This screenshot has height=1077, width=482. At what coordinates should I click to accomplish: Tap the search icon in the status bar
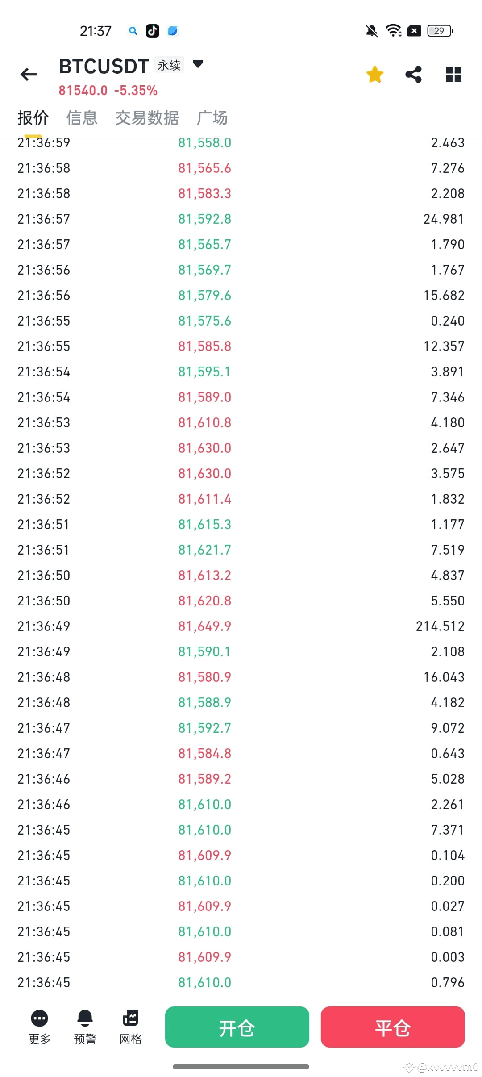[133, 30]
